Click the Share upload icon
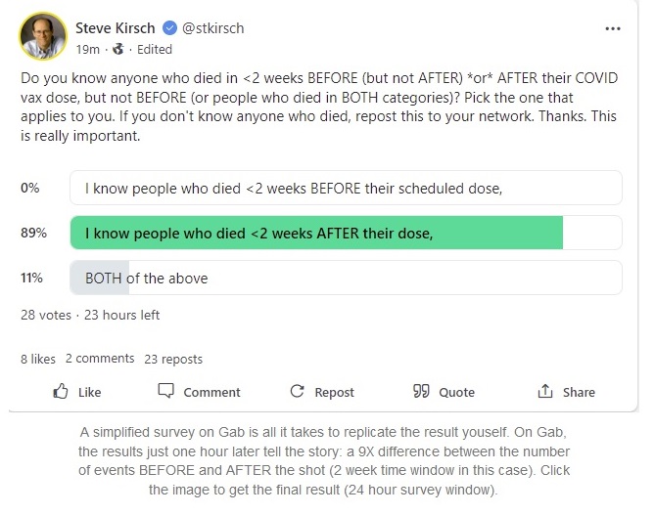The width and height of the screenshot is (655, 515). (545, 392)
